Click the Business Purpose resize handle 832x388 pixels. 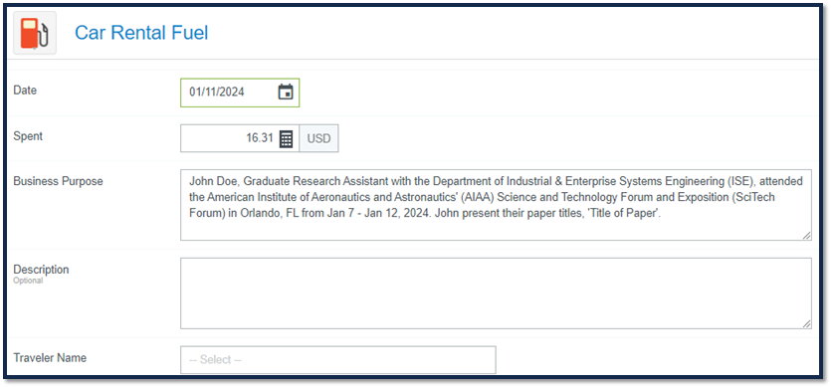806,235
